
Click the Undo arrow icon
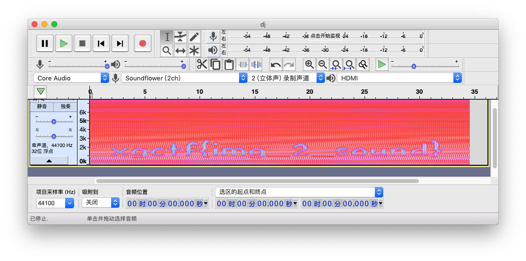pos(276,65)
